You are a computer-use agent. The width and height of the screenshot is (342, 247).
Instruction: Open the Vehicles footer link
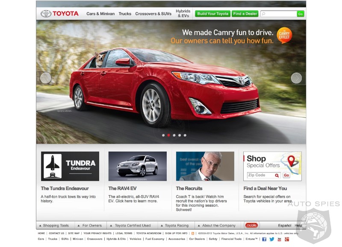pos(136,239)
